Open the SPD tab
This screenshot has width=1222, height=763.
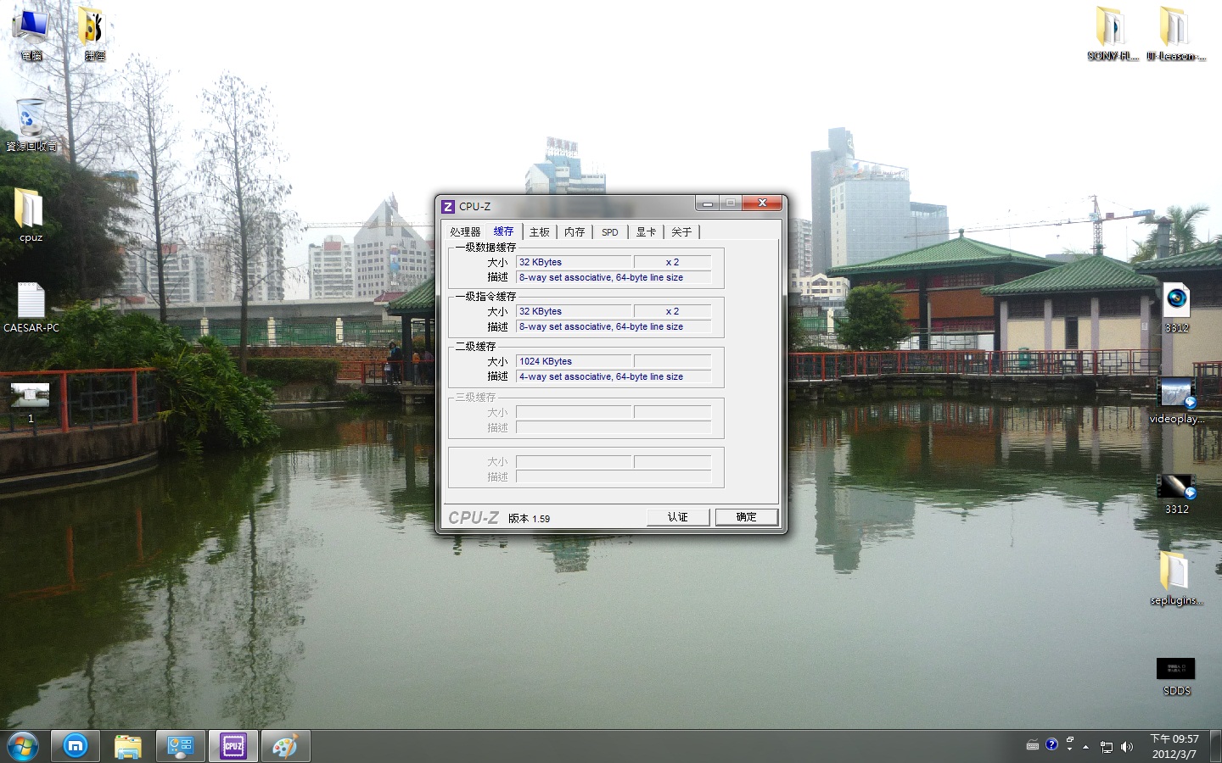pyautogui.click(x=609, y=232)
